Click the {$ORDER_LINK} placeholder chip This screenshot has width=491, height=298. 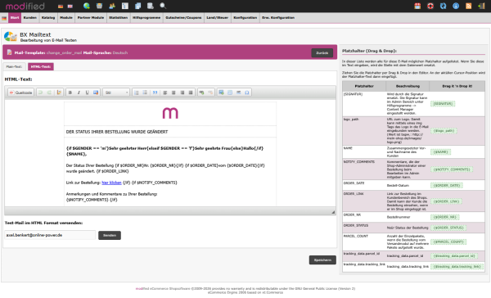[x=446, y=201]
